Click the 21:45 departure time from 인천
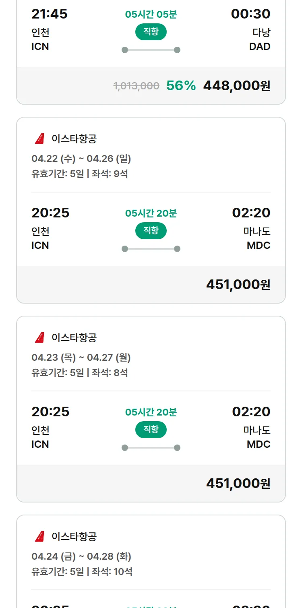The width and height of the screenshot is (302, 608). [50, 14]
